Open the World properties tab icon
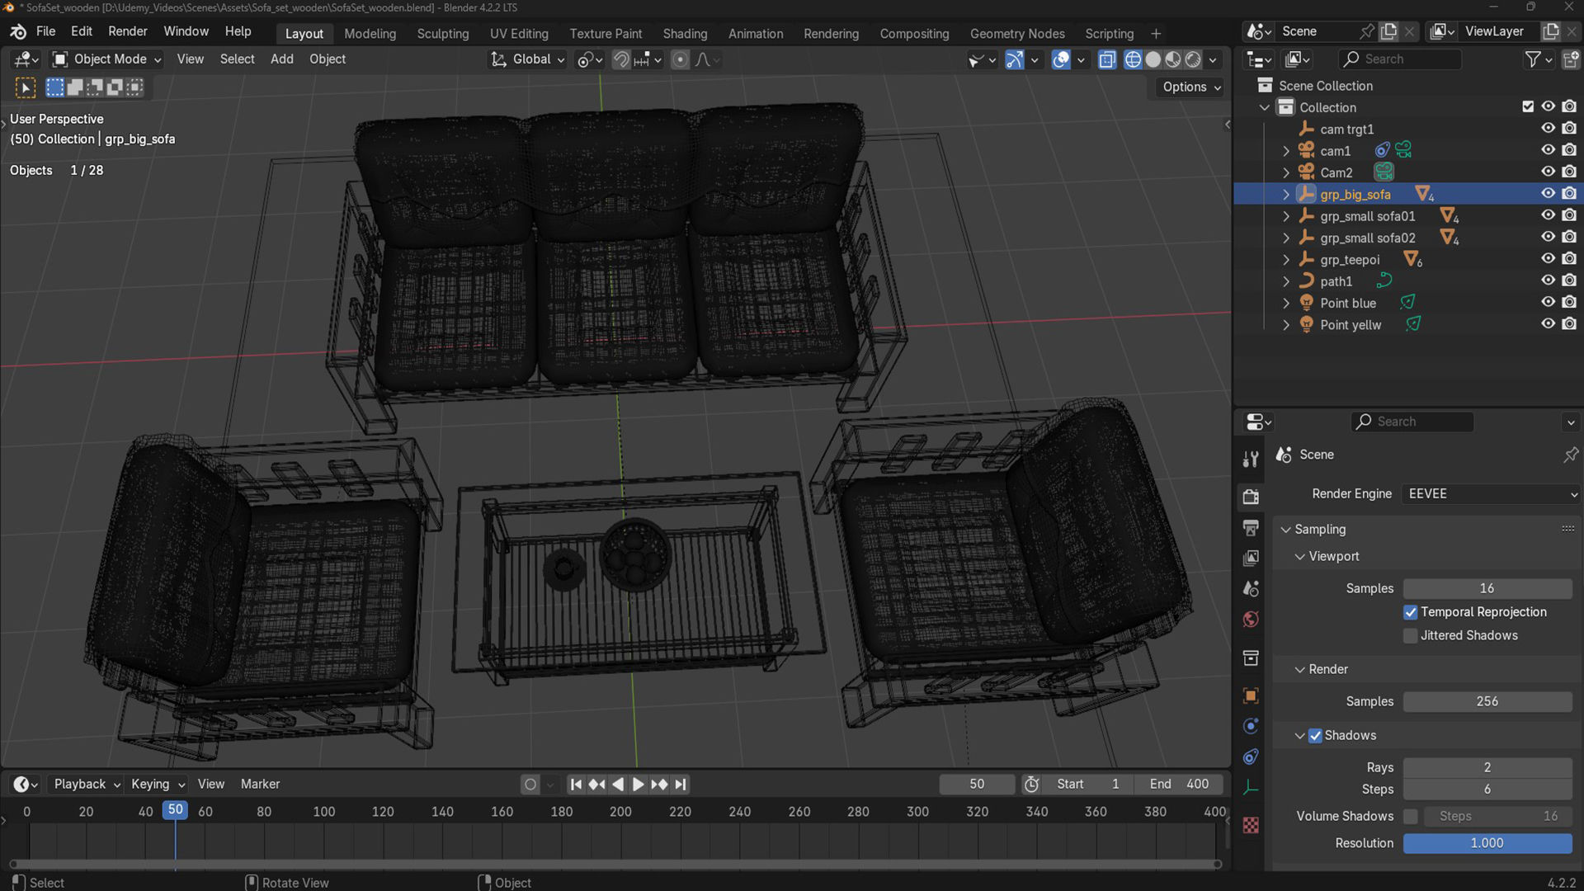The image size is (1584, 891). [1251, 620]
